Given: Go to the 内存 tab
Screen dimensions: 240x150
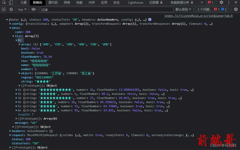Looking at the screenshot, I should [x=92, y=2].
